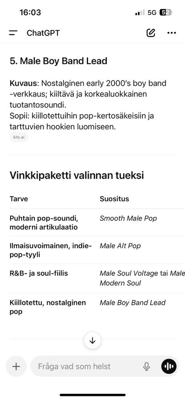Image resolution: width=185 pixels, height=400 pixels.
Task: Launch voice mode with waveform button
Action: coord(169,367)
